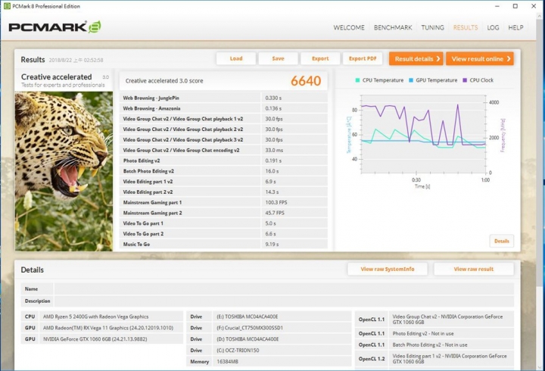Select Video To Go part 2 row

pos(223,234)
